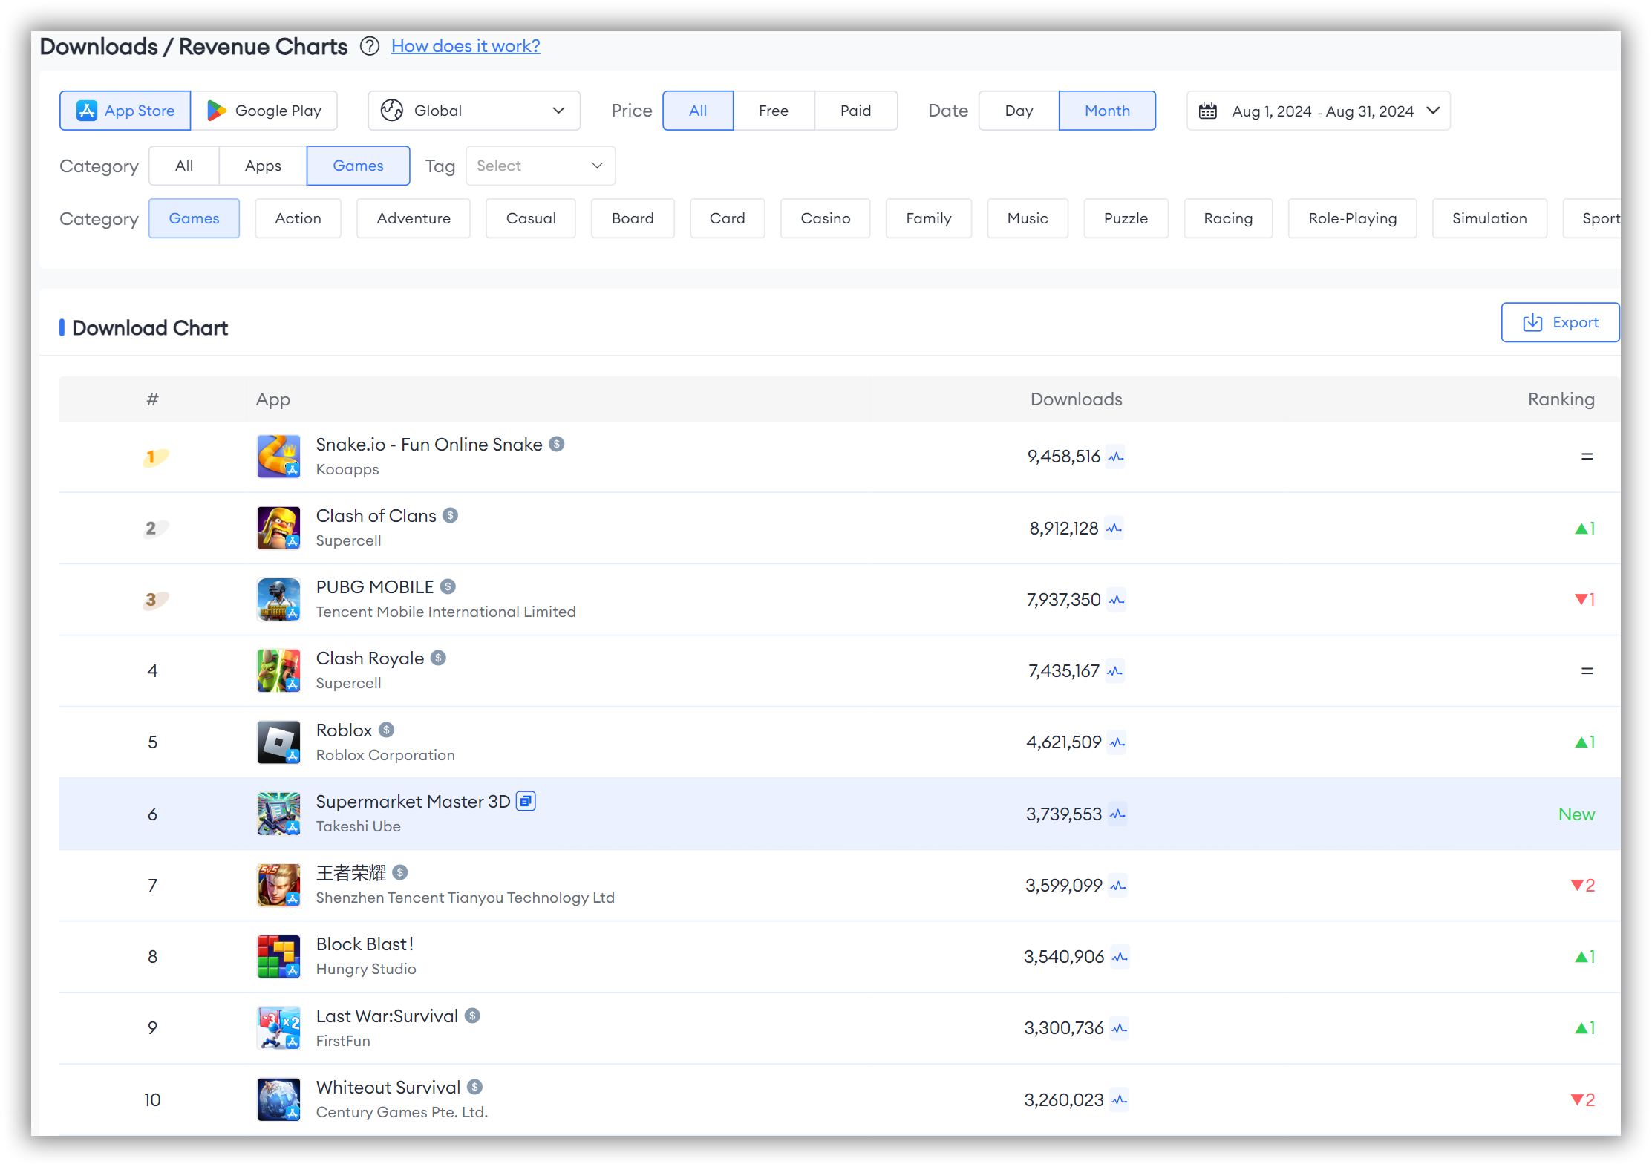Select the Paid price filter
Image resolution: width=1652 pixels, height=1167 pixels.
855,111
